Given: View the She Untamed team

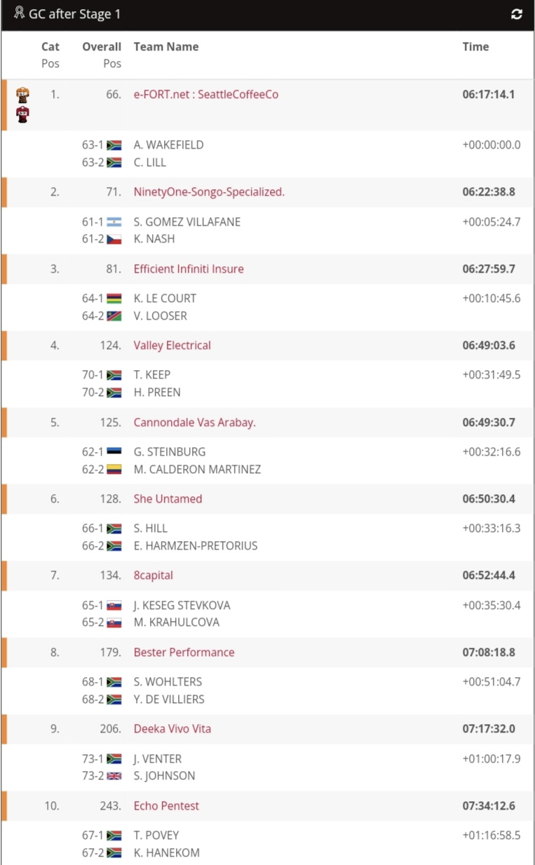Looking at the screenshot, I should pyautogui.click(x=168, y=499).
